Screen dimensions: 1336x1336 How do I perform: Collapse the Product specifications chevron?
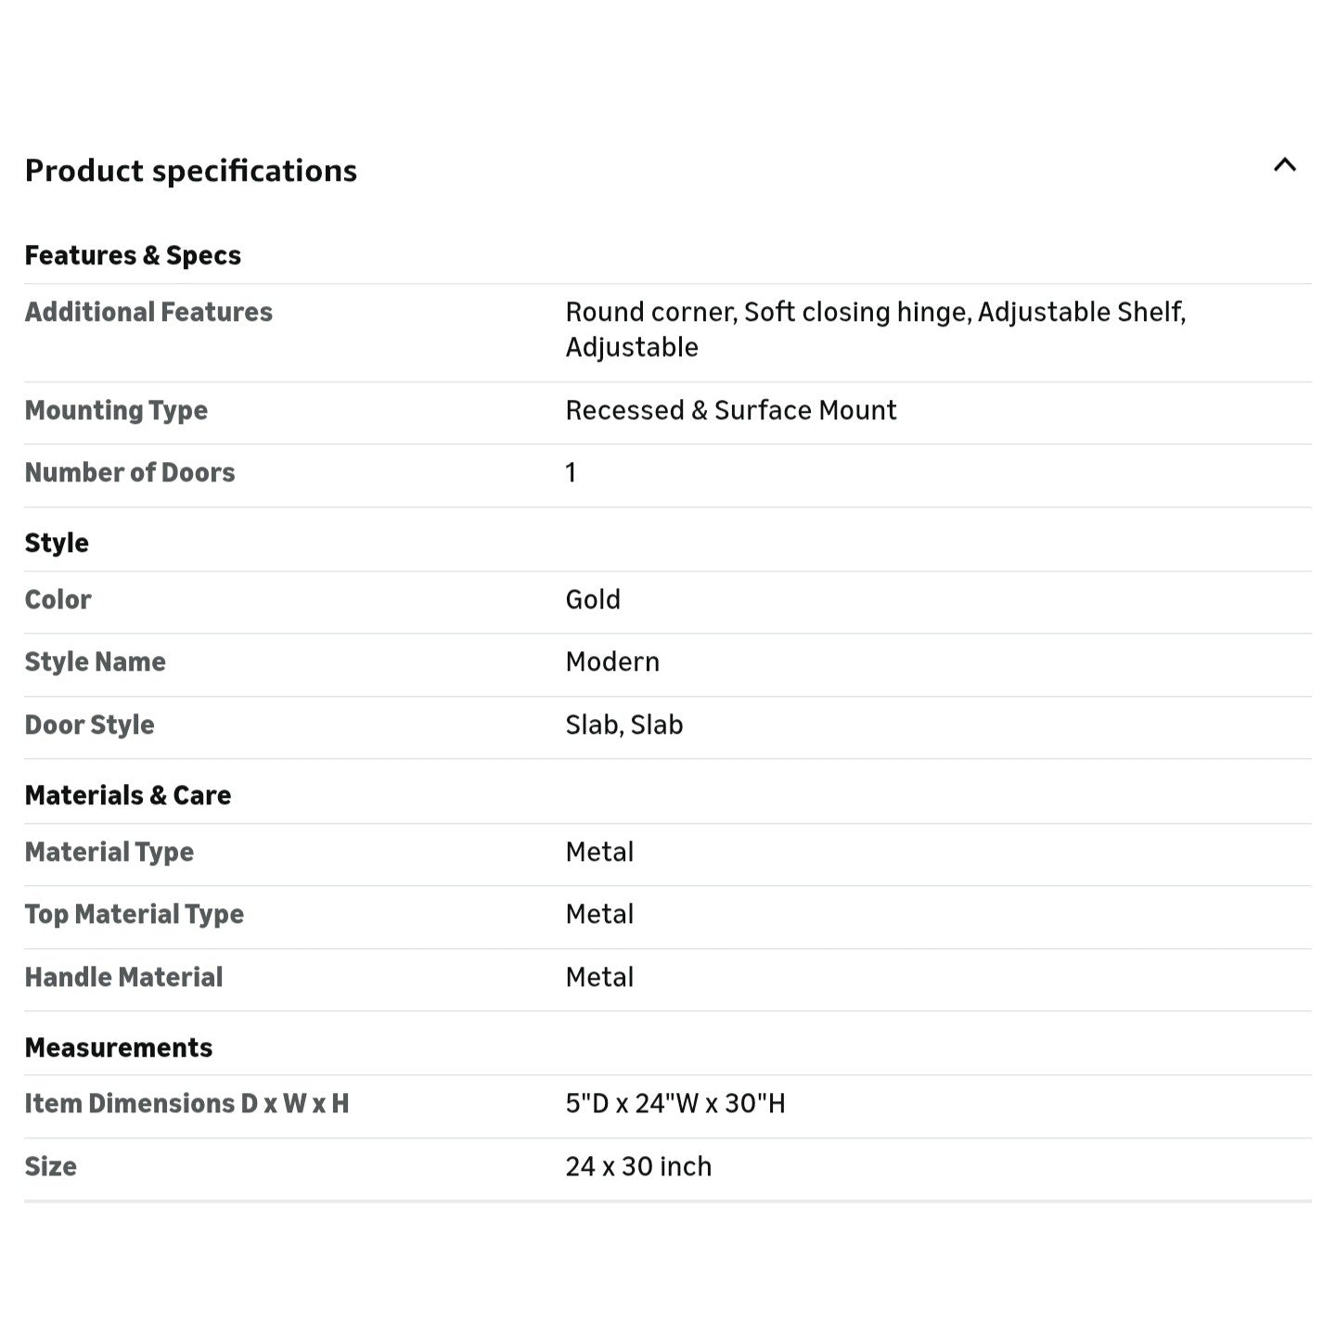coord(1284,166)
